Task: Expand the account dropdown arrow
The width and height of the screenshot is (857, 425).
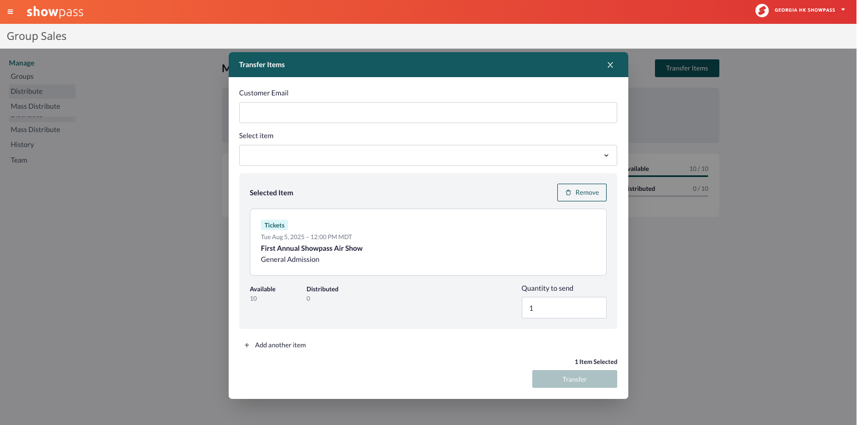Action: pos(843,9)
